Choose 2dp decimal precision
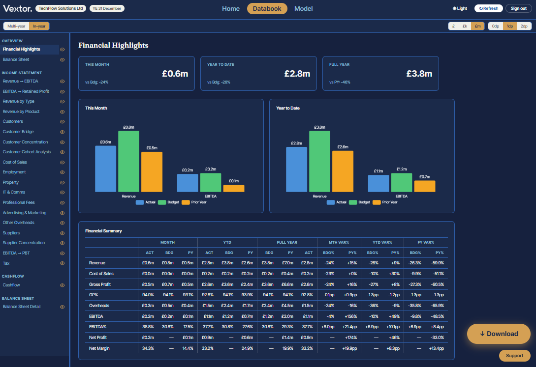This screenshot has width=536, height=367. [x=524, y=26]
